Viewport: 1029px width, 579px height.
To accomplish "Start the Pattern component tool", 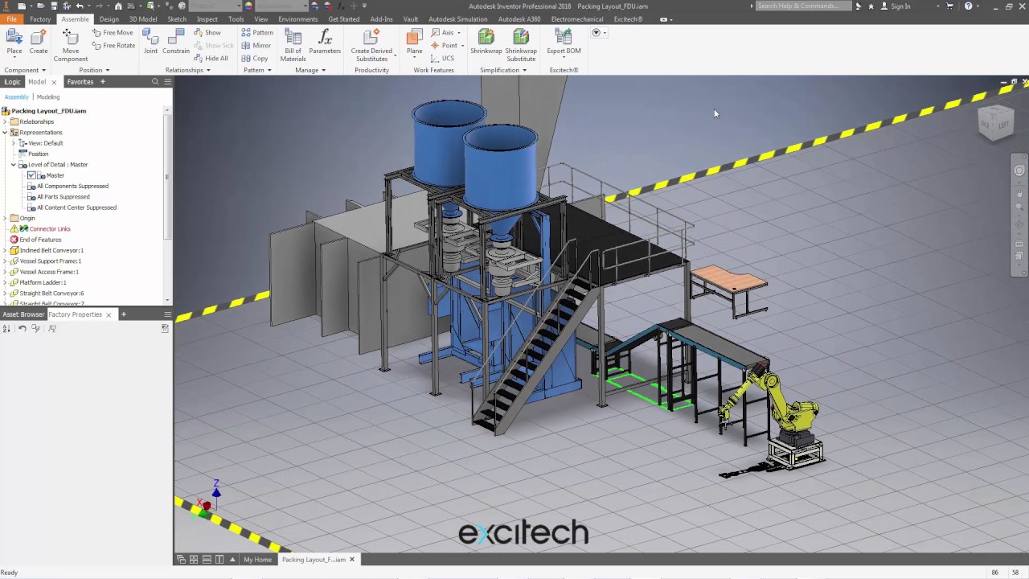I will [257, 33].
